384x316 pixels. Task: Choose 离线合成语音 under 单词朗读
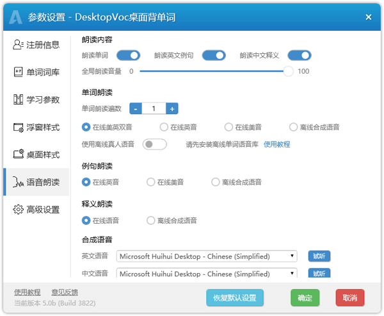293,127
